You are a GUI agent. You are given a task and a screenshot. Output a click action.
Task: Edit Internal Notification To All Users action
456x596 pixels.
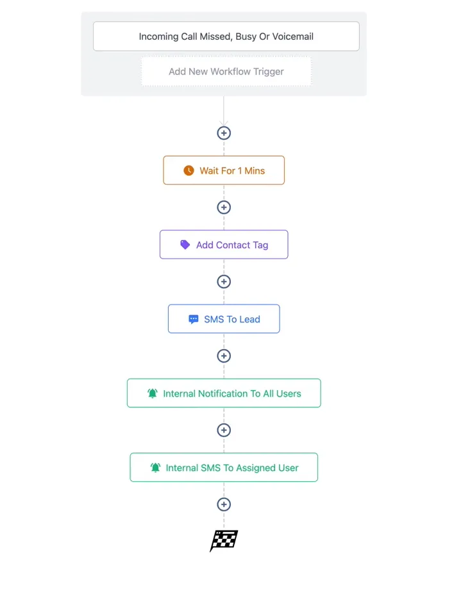[x=224, y=393]
